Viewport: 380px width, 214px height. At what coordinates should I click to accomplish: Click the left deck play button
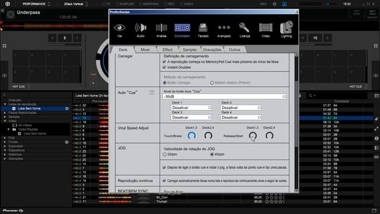coord(93,83)
